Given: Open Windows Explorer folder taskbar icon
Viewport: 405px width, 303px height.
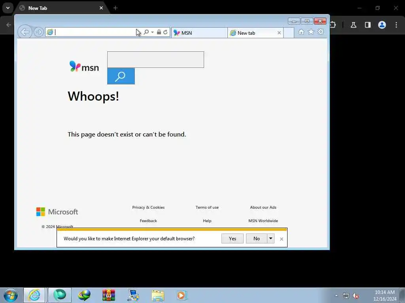Looking at the screenshot, I should coord(158,295).
